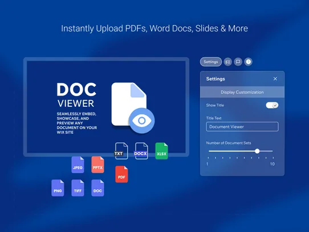The height and width of the screenshot is (232, 309).
Task: Open the help question mark icon
Action: (x=249, y=62)
